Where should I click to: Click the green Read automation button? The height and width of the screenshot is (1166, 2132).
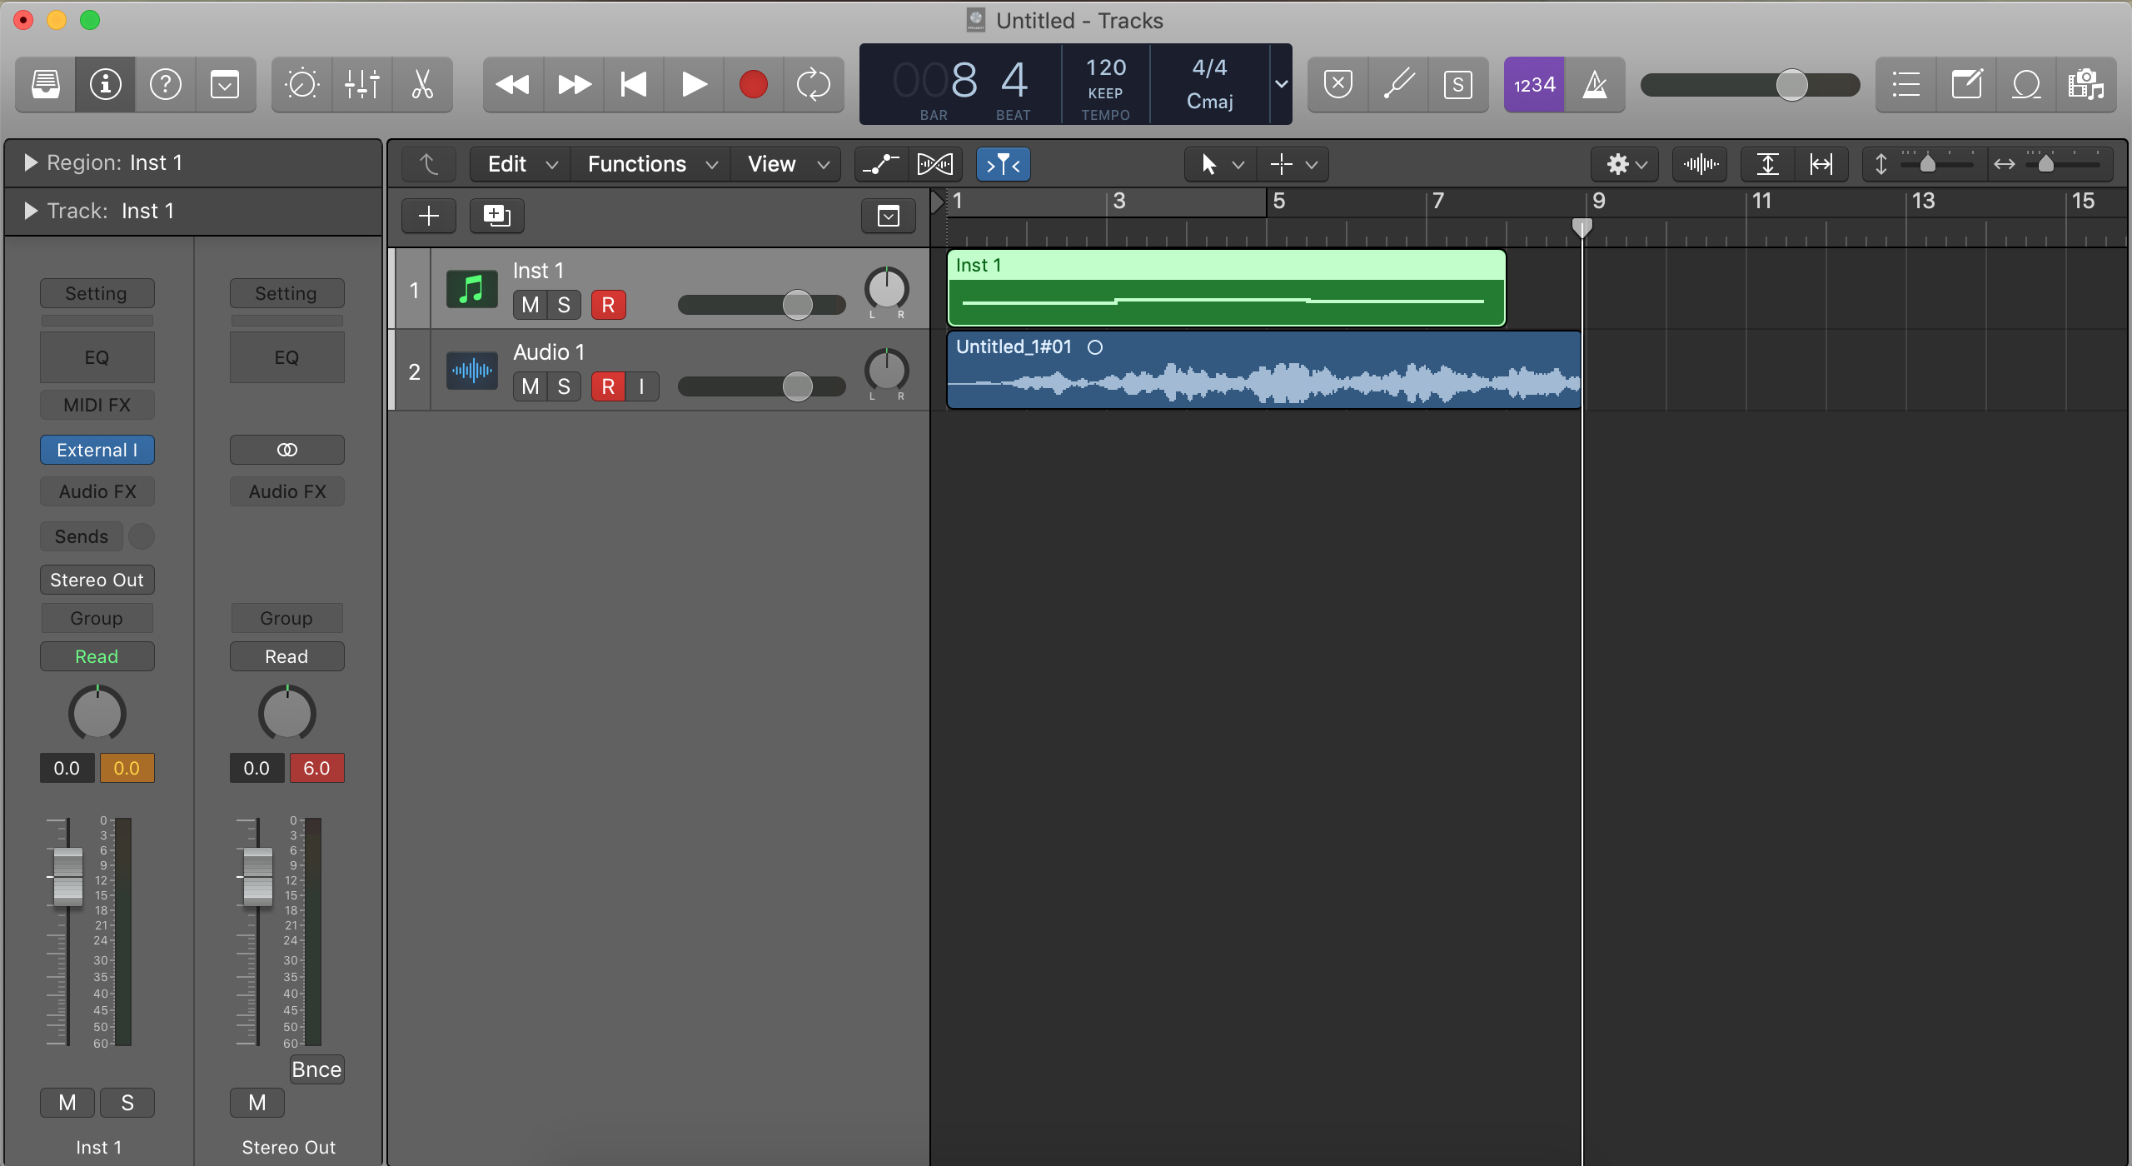pos(97,656)
